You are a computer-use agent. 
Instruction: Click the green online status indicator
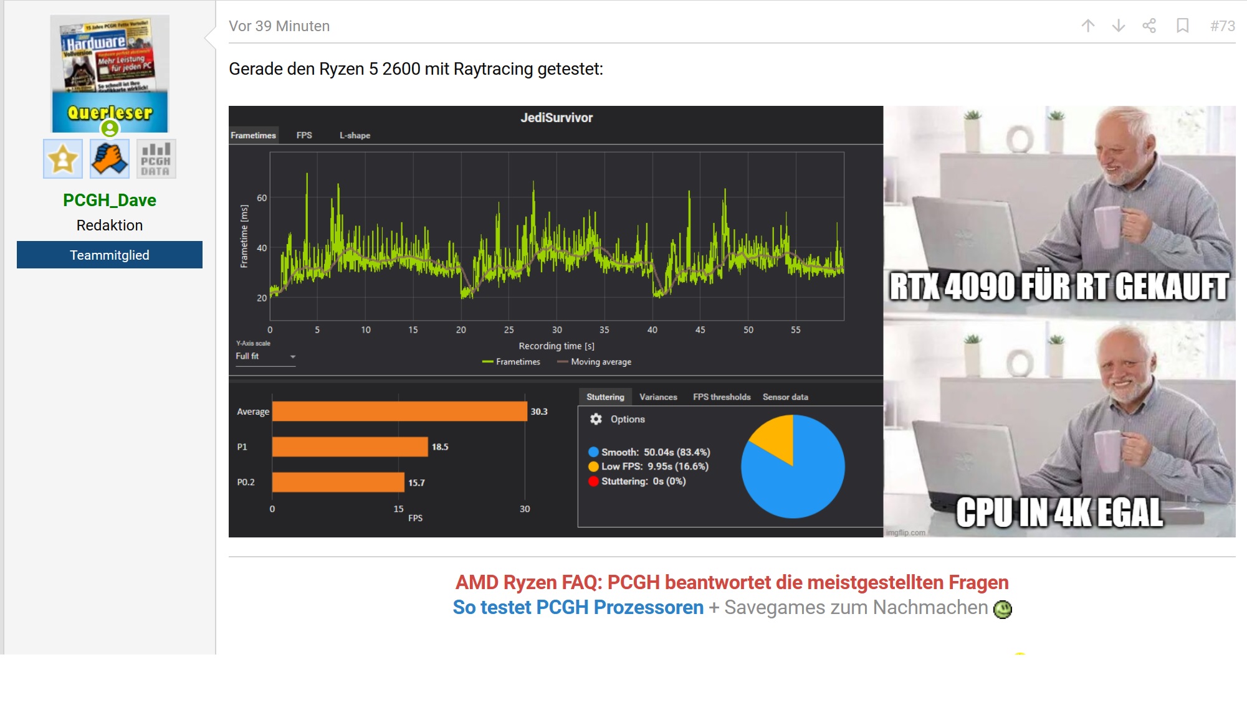point(110,128)
